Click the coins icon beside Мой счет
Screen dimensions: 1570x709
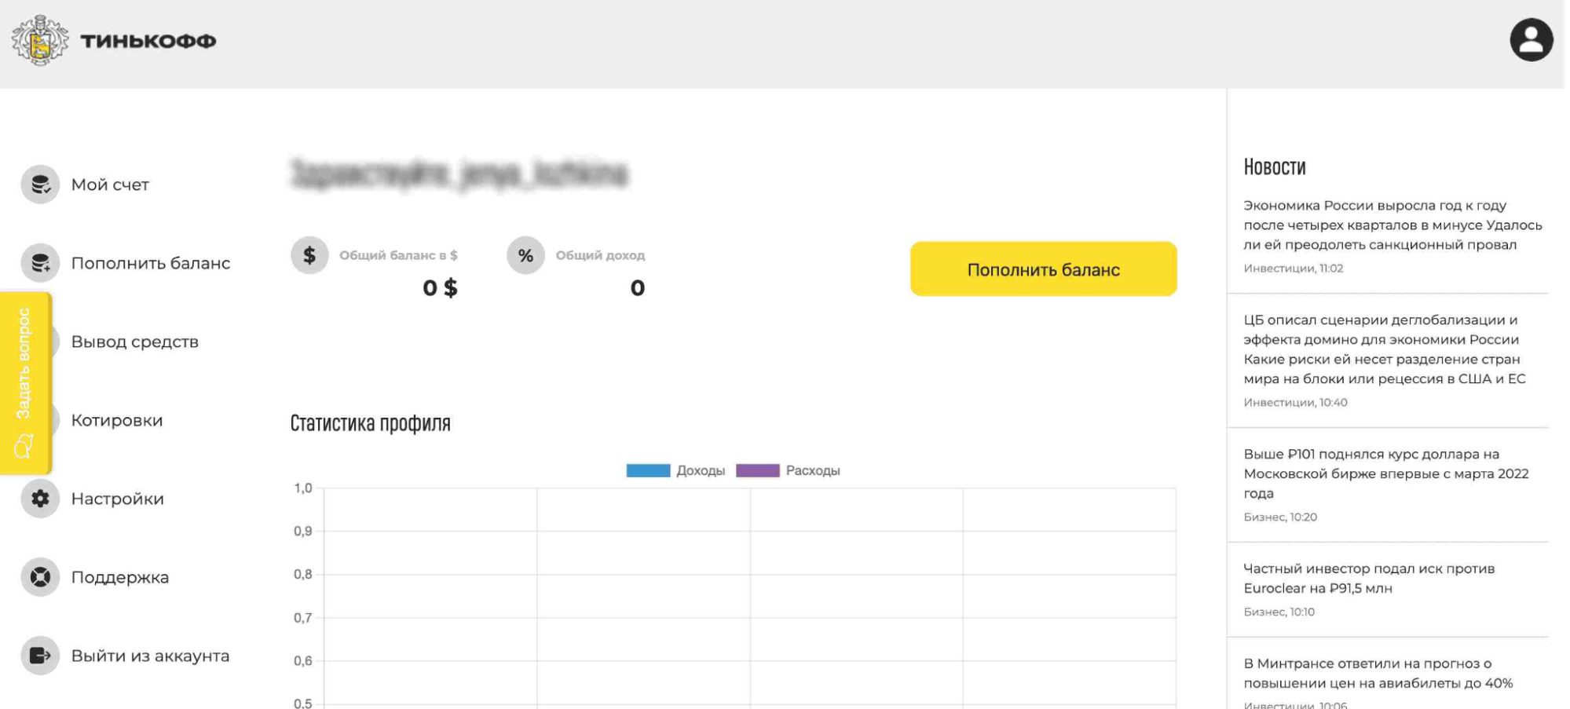point(40,185)
